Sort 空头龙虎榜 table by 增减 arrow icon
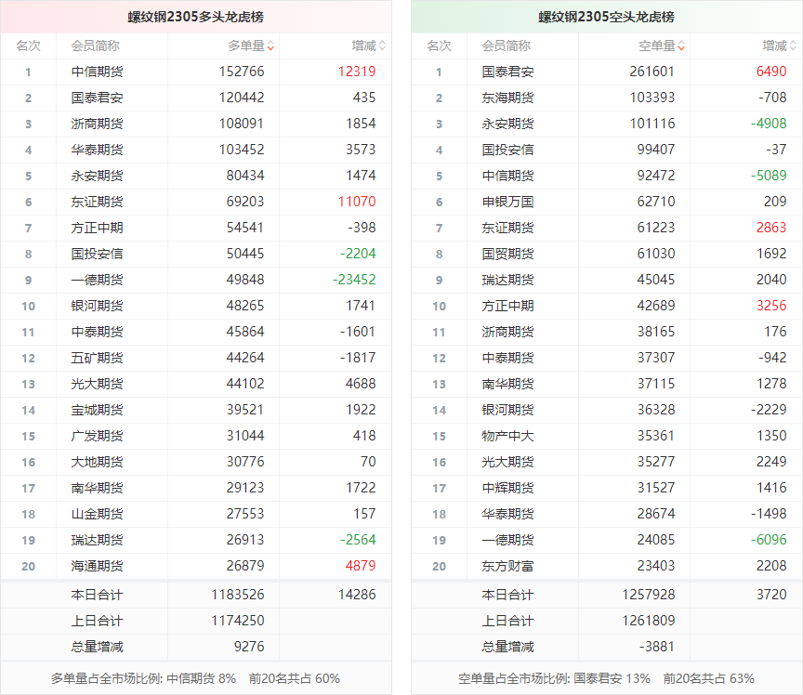Image resolution: width=803 pixels, height=695 pixels. point(793,46)
